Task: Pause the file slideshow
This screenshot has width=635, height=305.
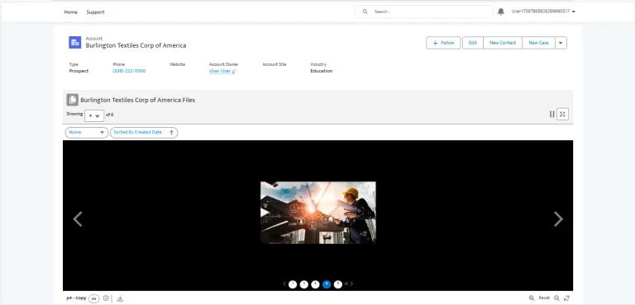Action: tap(551, 115)
